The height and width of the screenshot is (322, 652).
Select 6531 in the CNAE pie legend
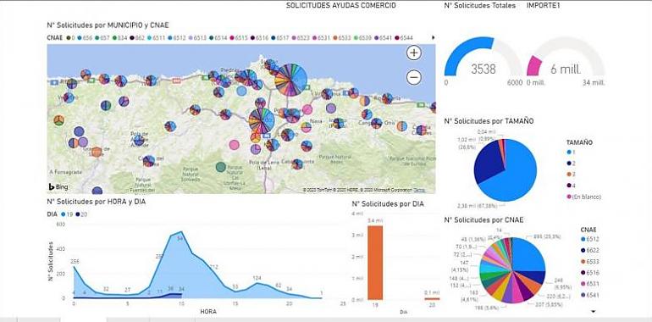tap(589, 284)
